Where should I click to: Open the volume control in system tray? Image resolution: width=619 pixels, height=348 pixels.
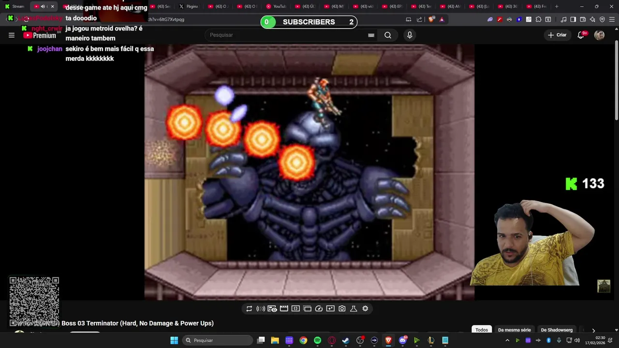tap(577, 340)
